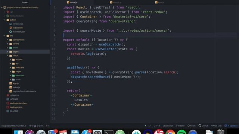239x134 pixels.
Task: Open App Store from the dock
Action: click(x=86, y=132)
